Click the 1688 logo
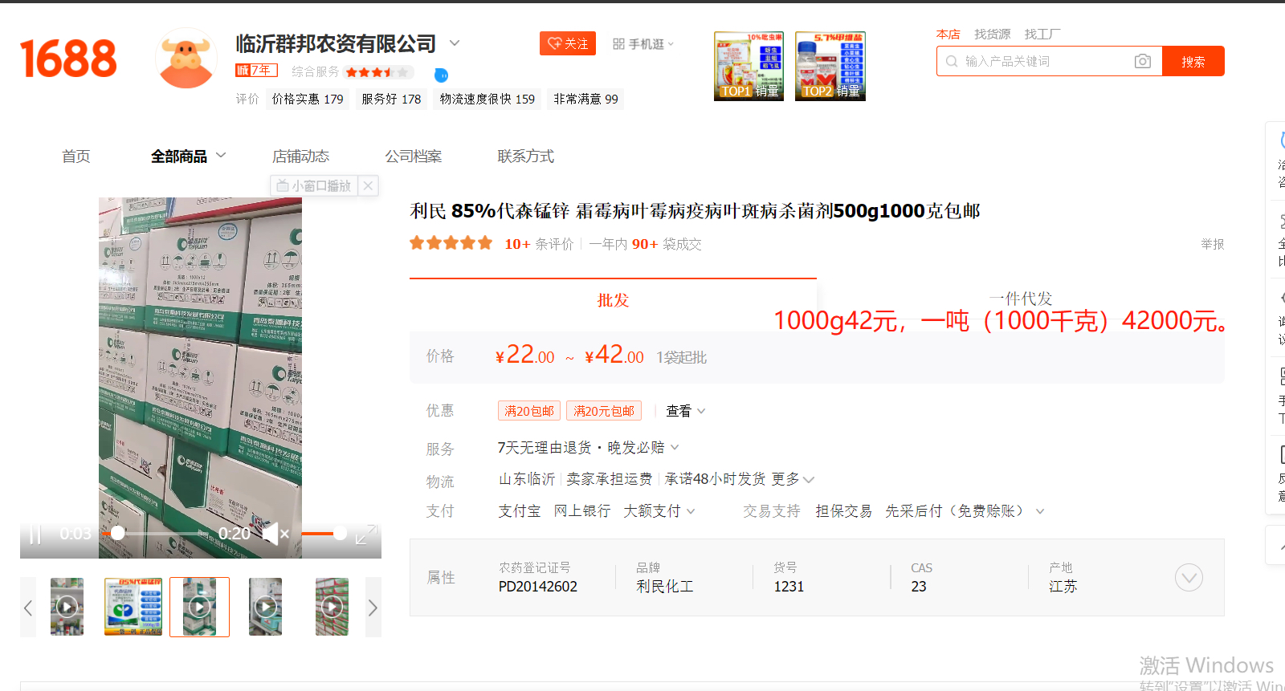This screenshot has width=1285, height=691. point(68,59)
